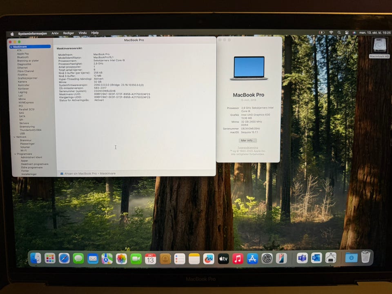Open the Typegodkjenning link

247,147
